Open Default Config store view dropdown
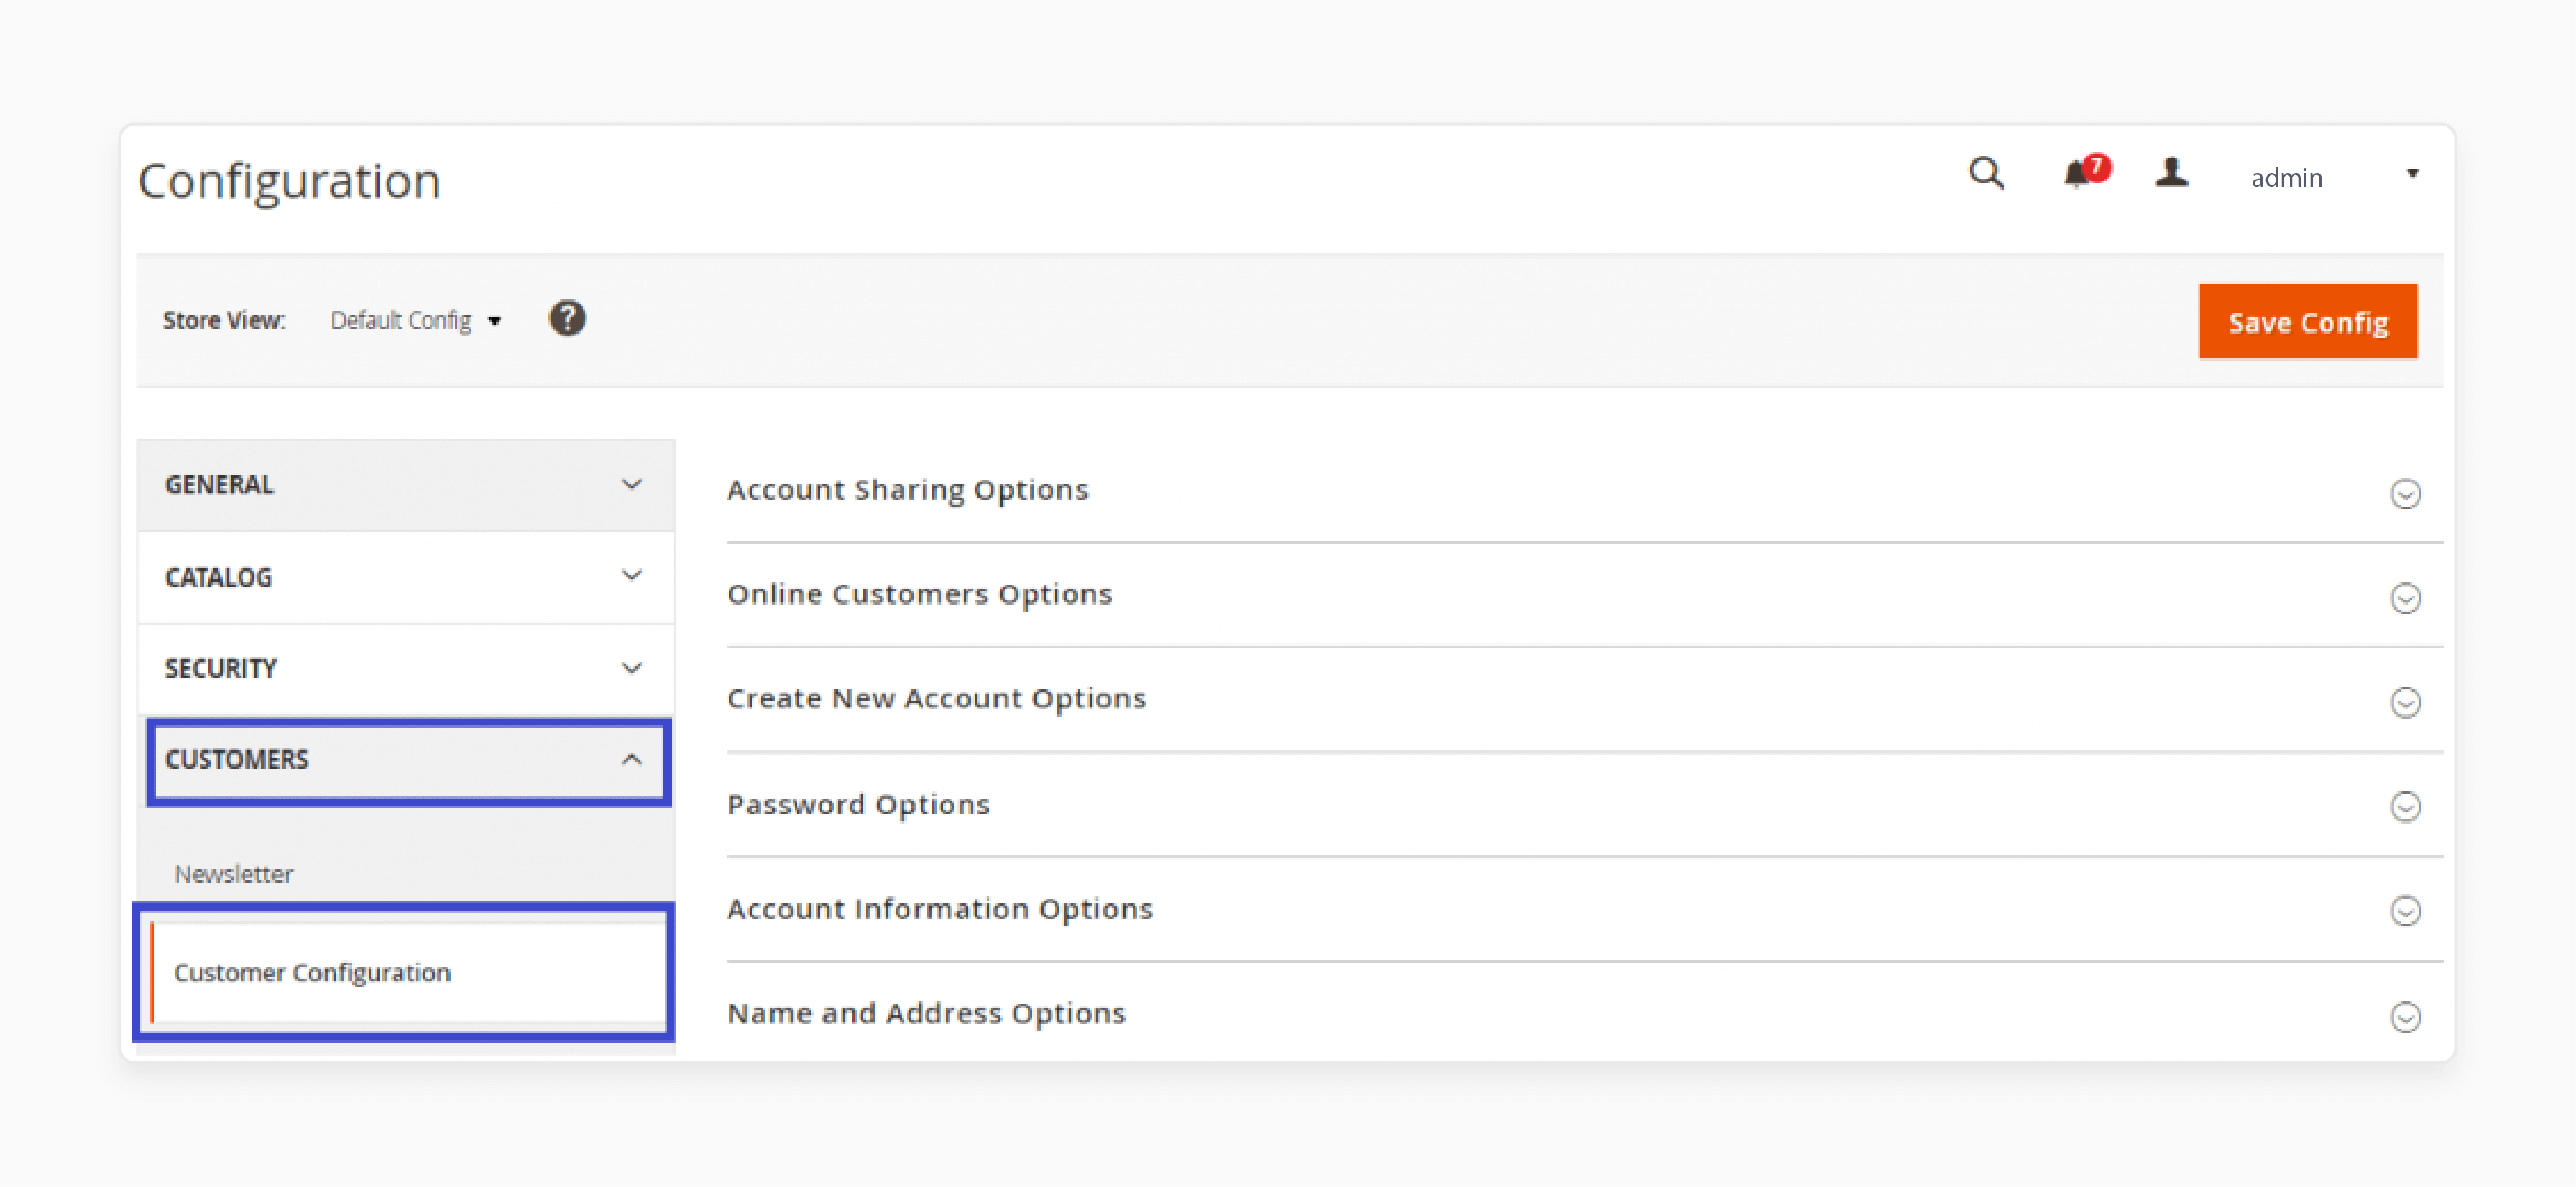This screenshot has width=2576, height=1187. tap(416, 321)
